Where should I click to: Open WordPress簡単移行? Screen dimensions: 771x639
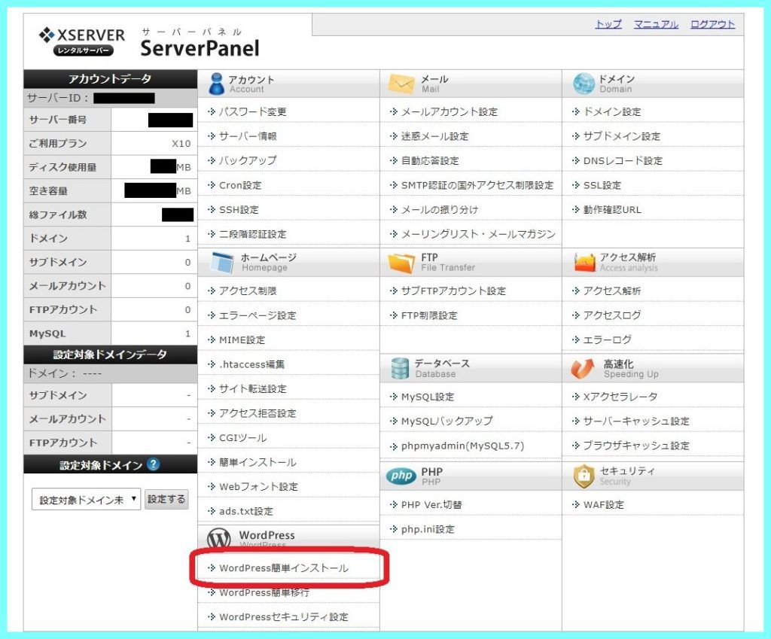point(264,593)
